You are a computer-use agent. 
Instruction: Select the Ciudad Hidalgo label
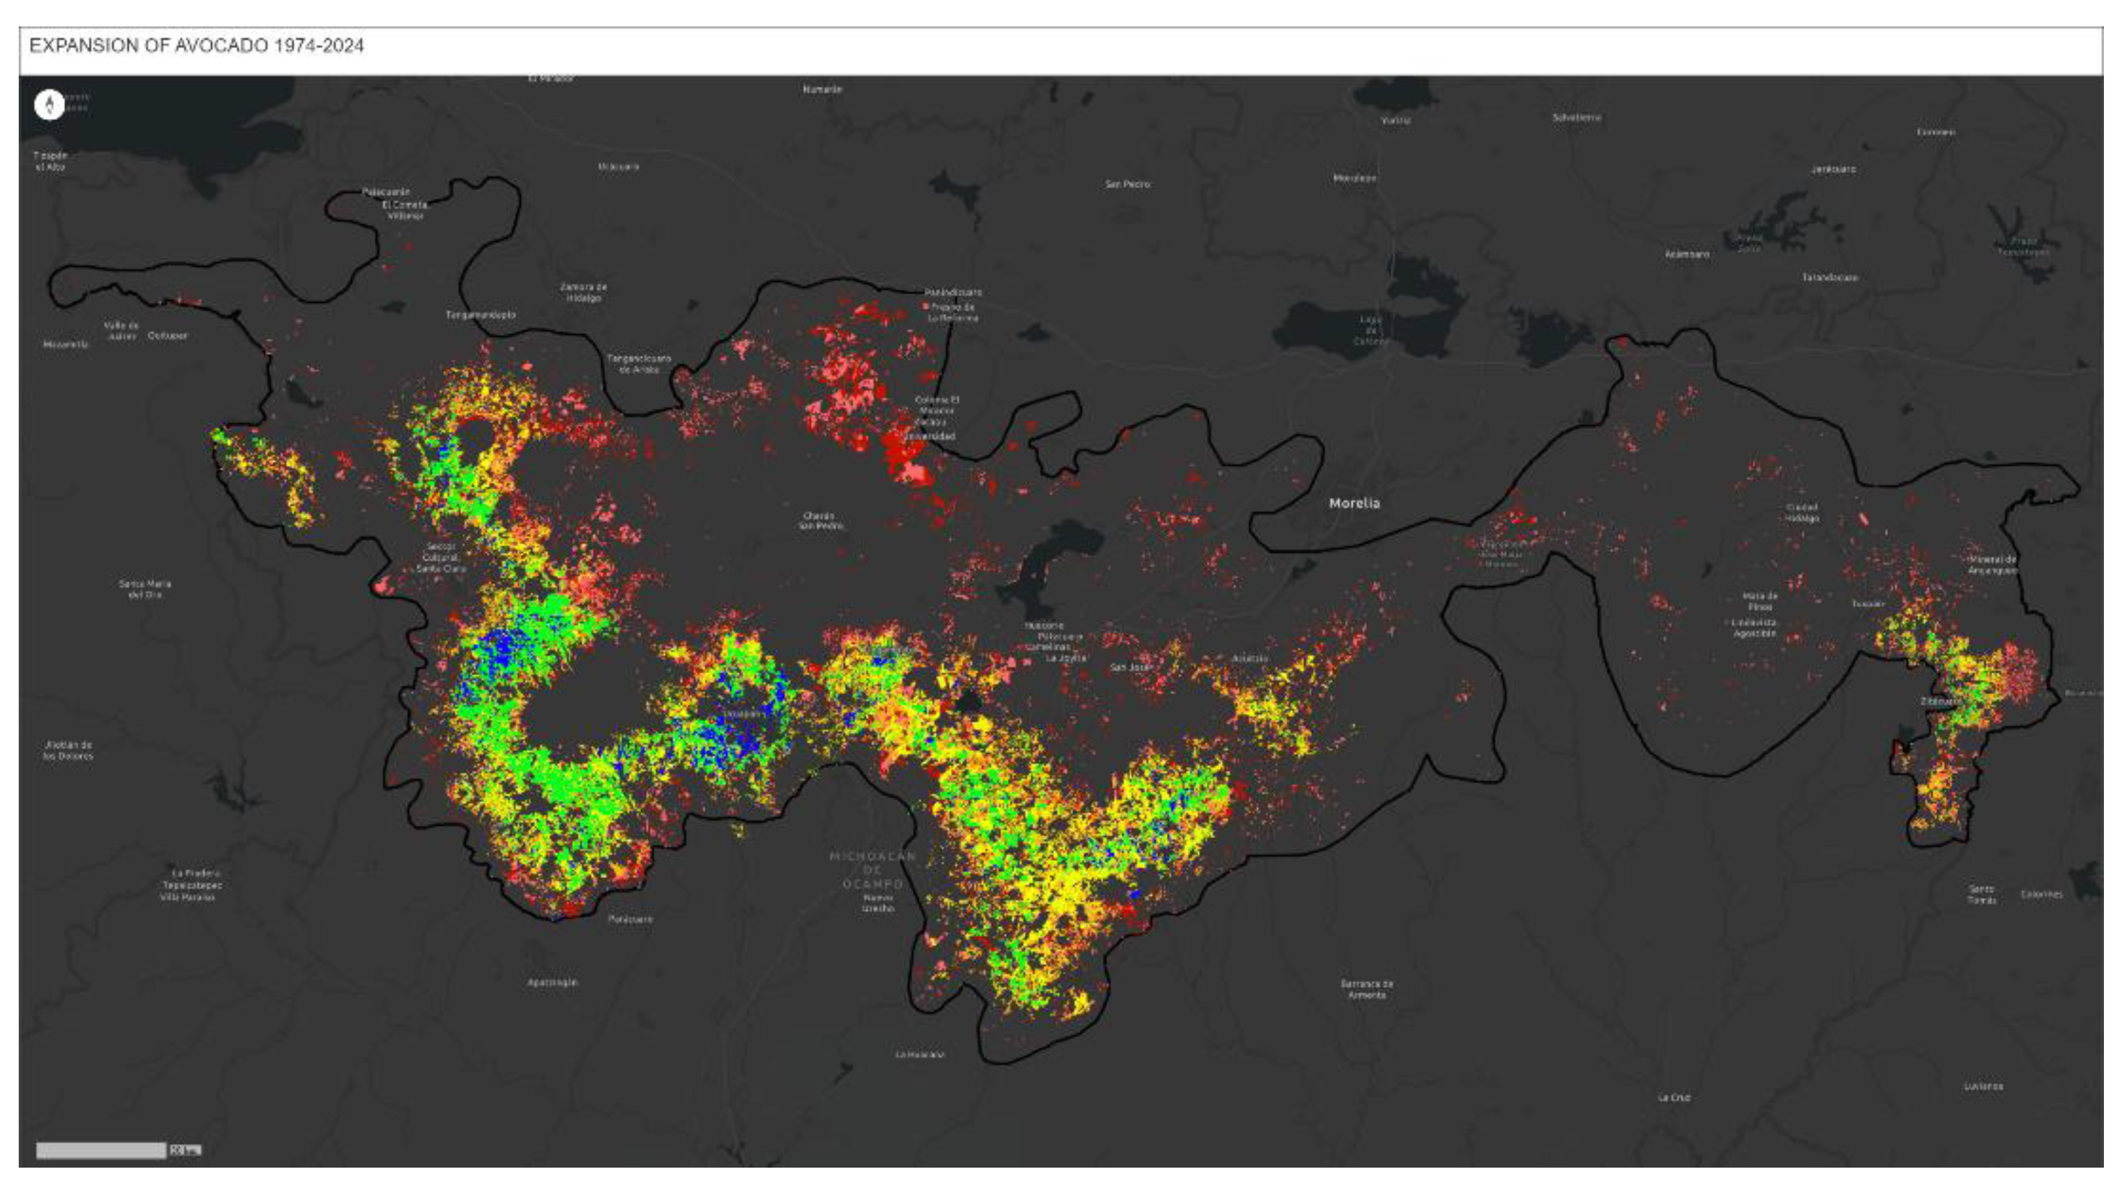click(x=1802, y=513)
